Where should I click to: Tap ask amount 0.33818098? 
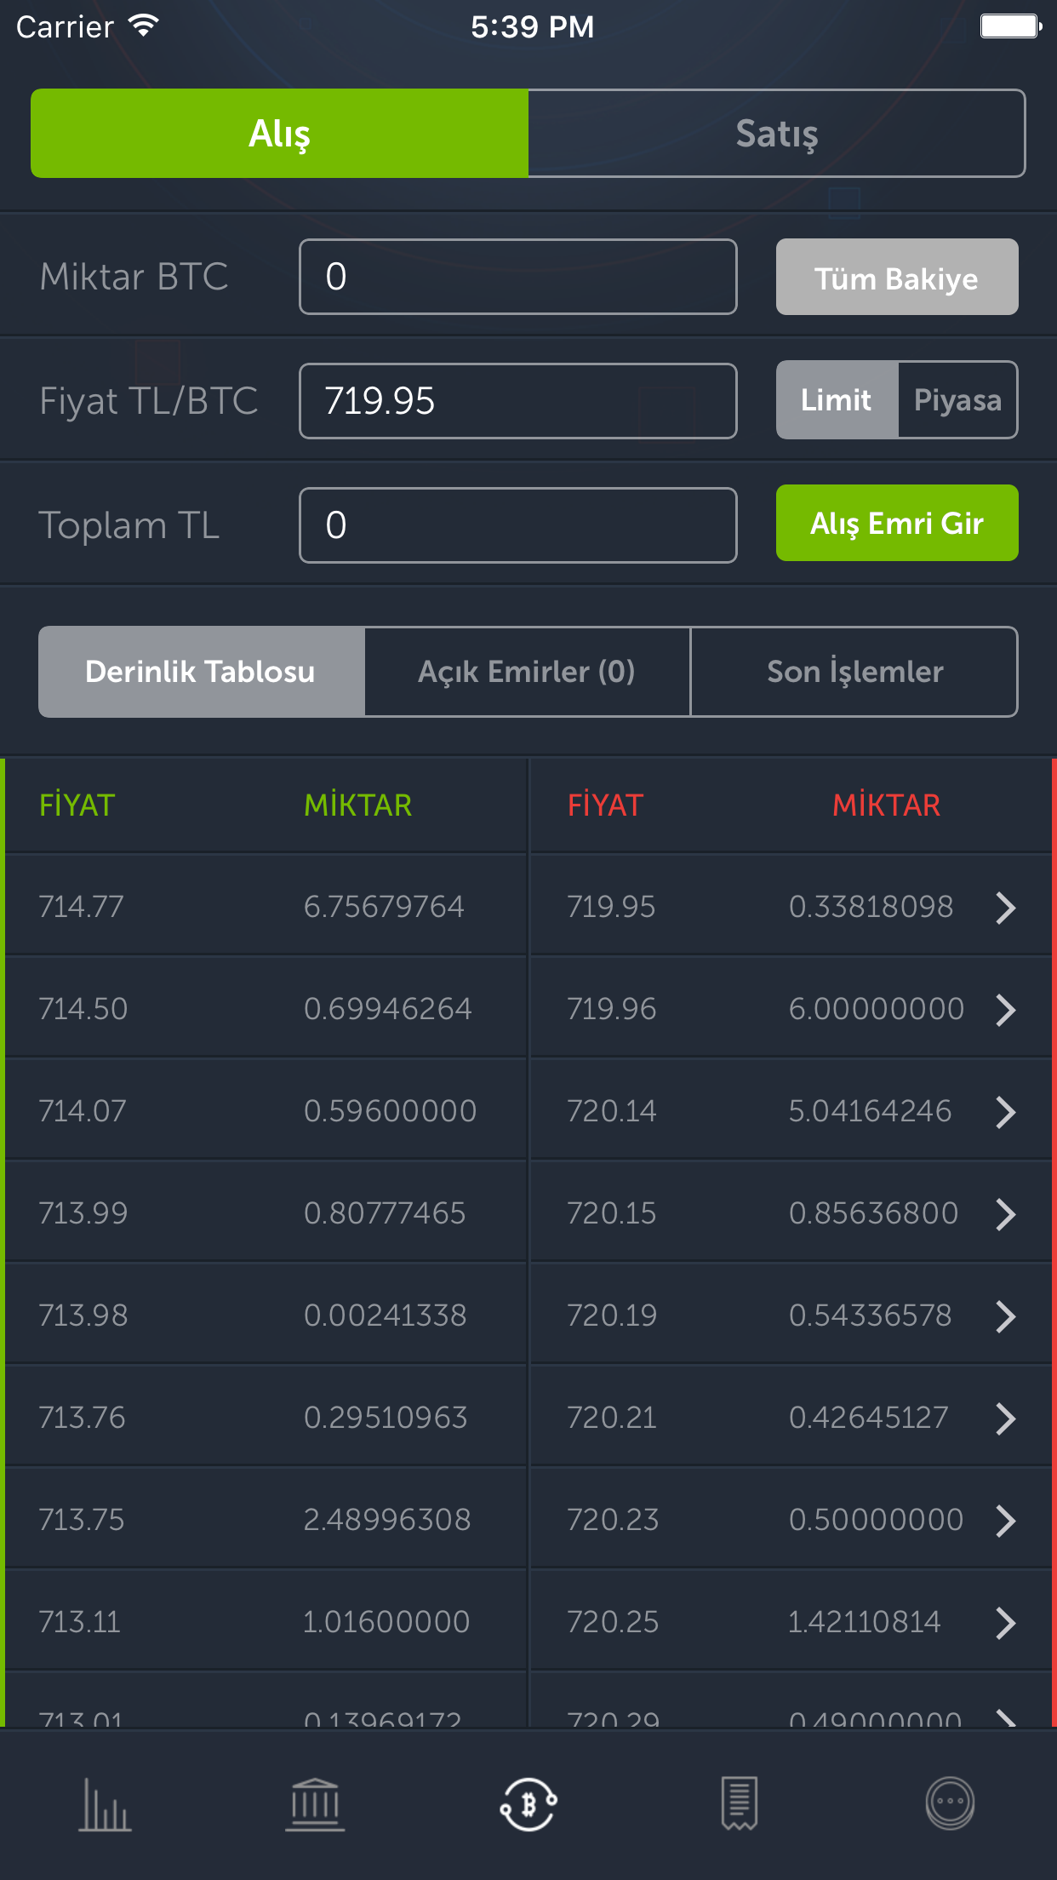click(x=871, y=907)
